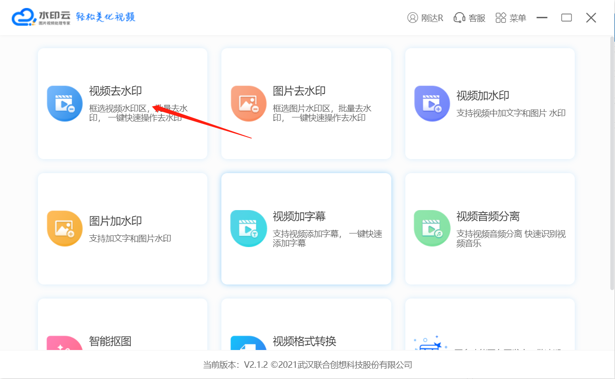615x379 pixels.
Task: Click the headset customer service icon
Action: [459, 18]
